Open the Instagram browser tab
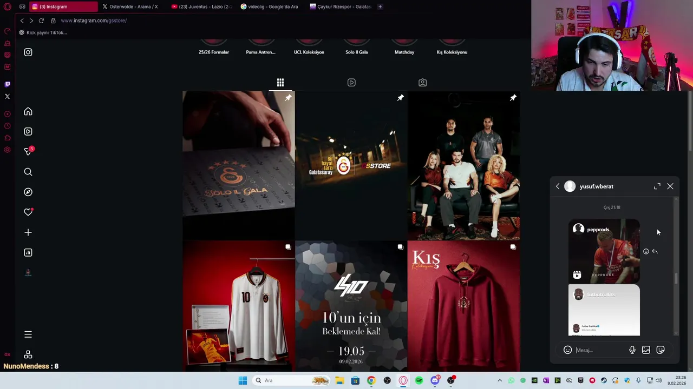 coord(64,6)
